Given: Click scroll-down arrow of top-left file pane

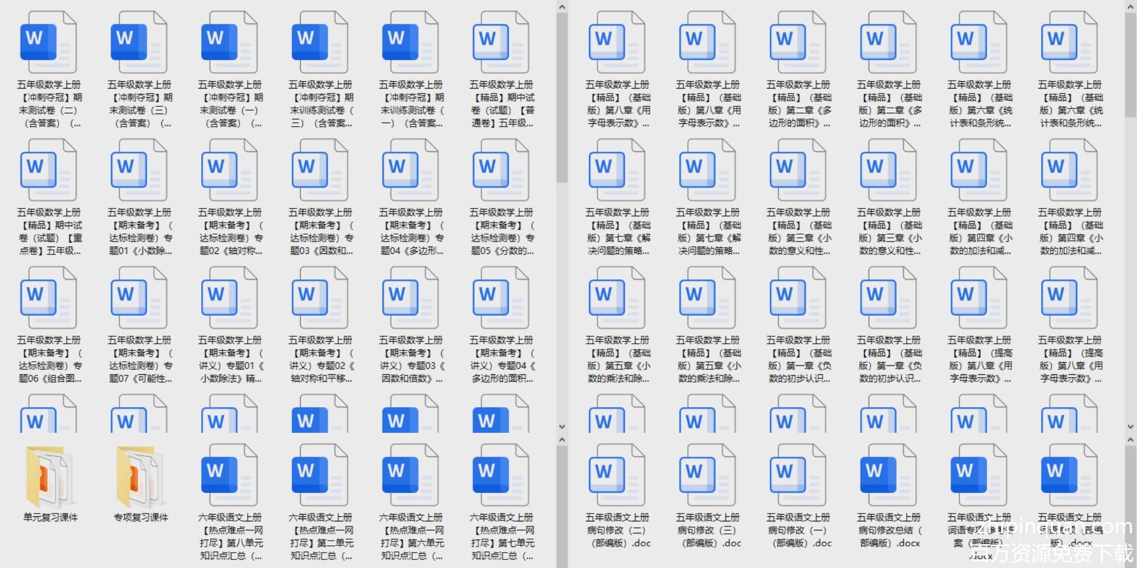Looking at the screenshot, I should click(x=562, y=427).
